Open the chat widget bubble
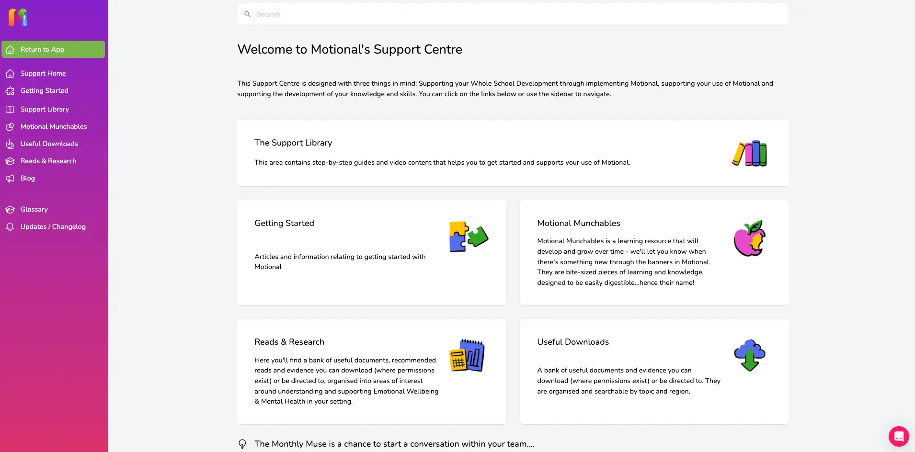Screen dimensions: 915x452 [899, 436]
